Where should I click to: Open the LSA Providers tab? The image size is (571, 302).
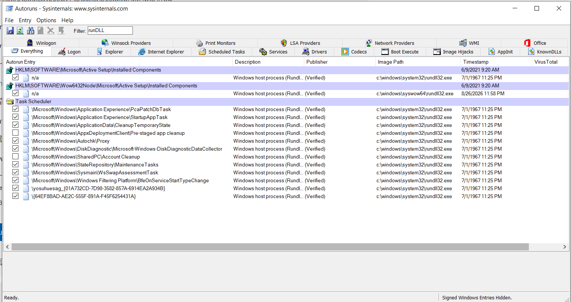click(300, 43)
